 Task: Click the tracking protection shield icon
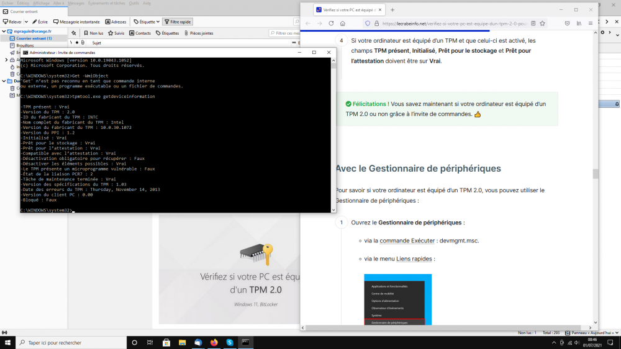368,24
